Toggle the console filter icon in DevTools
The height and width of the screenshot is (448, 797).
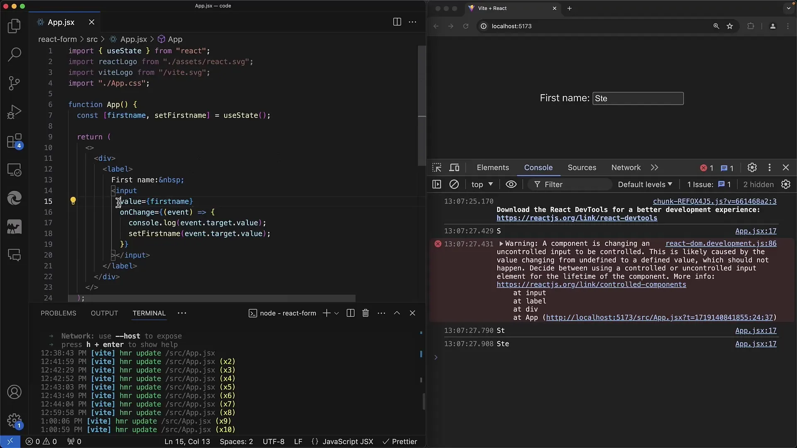536,184
